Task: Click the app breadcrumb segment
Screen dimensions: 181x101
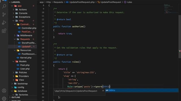Action: pos(42,2)
